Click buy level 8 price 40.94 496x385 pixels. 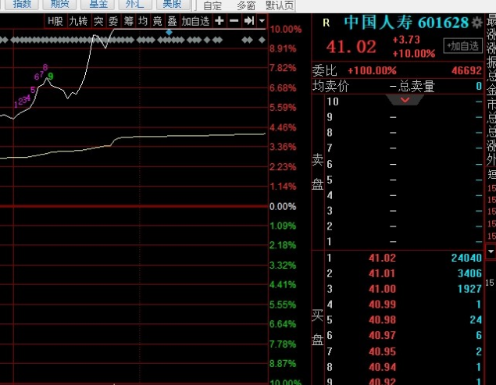click(x=382, y=367)
